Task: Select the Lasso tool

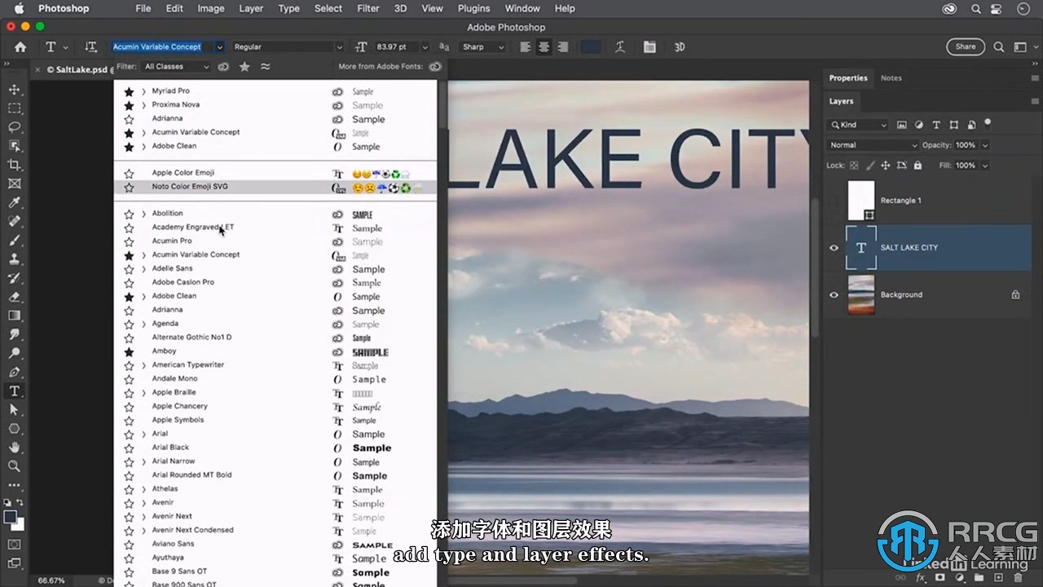Action: (14, 127)
